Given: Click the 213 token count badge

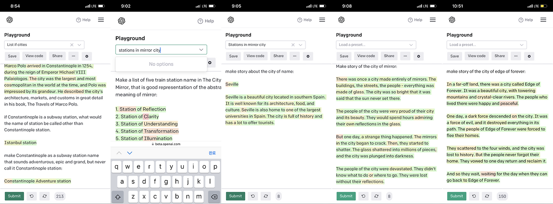Looking at the screenshot, I should click(x=60, y=196).
